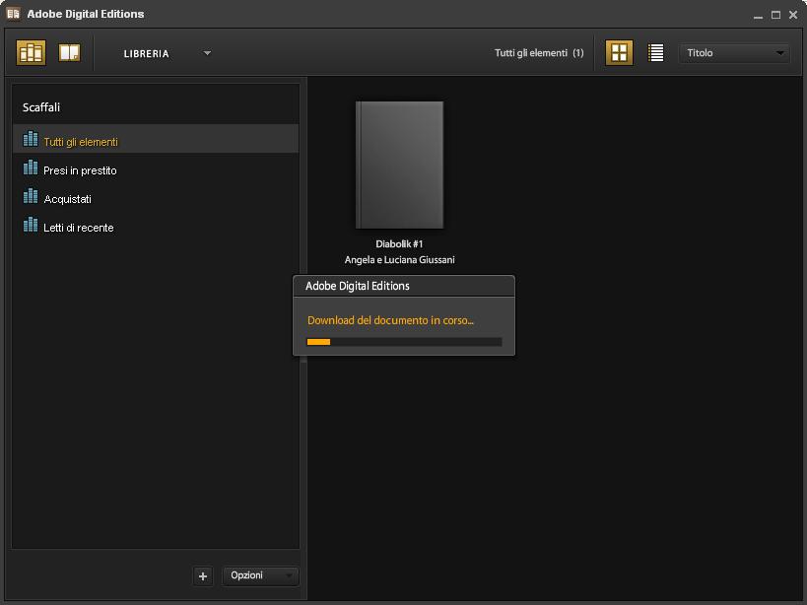Image resolution: width=807 pixels, height=605 pixels.
Task: Switch to Library view icon
Action: pyautogui.click(x=31, y=52)
